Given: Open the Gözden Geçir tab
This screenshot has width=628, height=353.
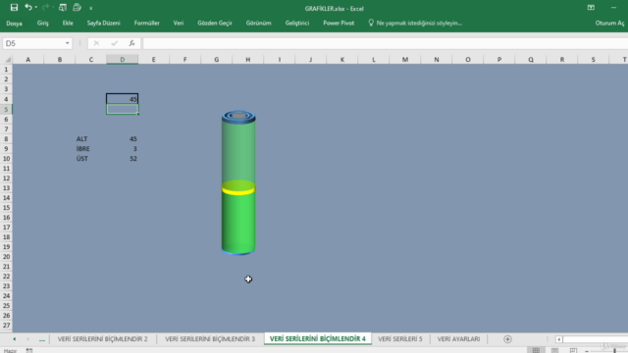Looking at the screenshot, I should 215,24.
